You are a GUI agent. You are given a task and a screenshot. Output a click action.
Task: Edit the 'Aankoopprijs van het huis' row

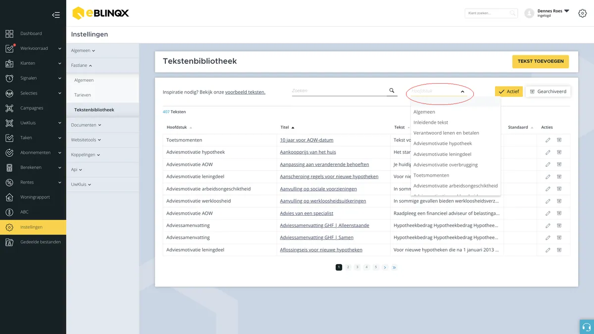click(x=548, y=152)
